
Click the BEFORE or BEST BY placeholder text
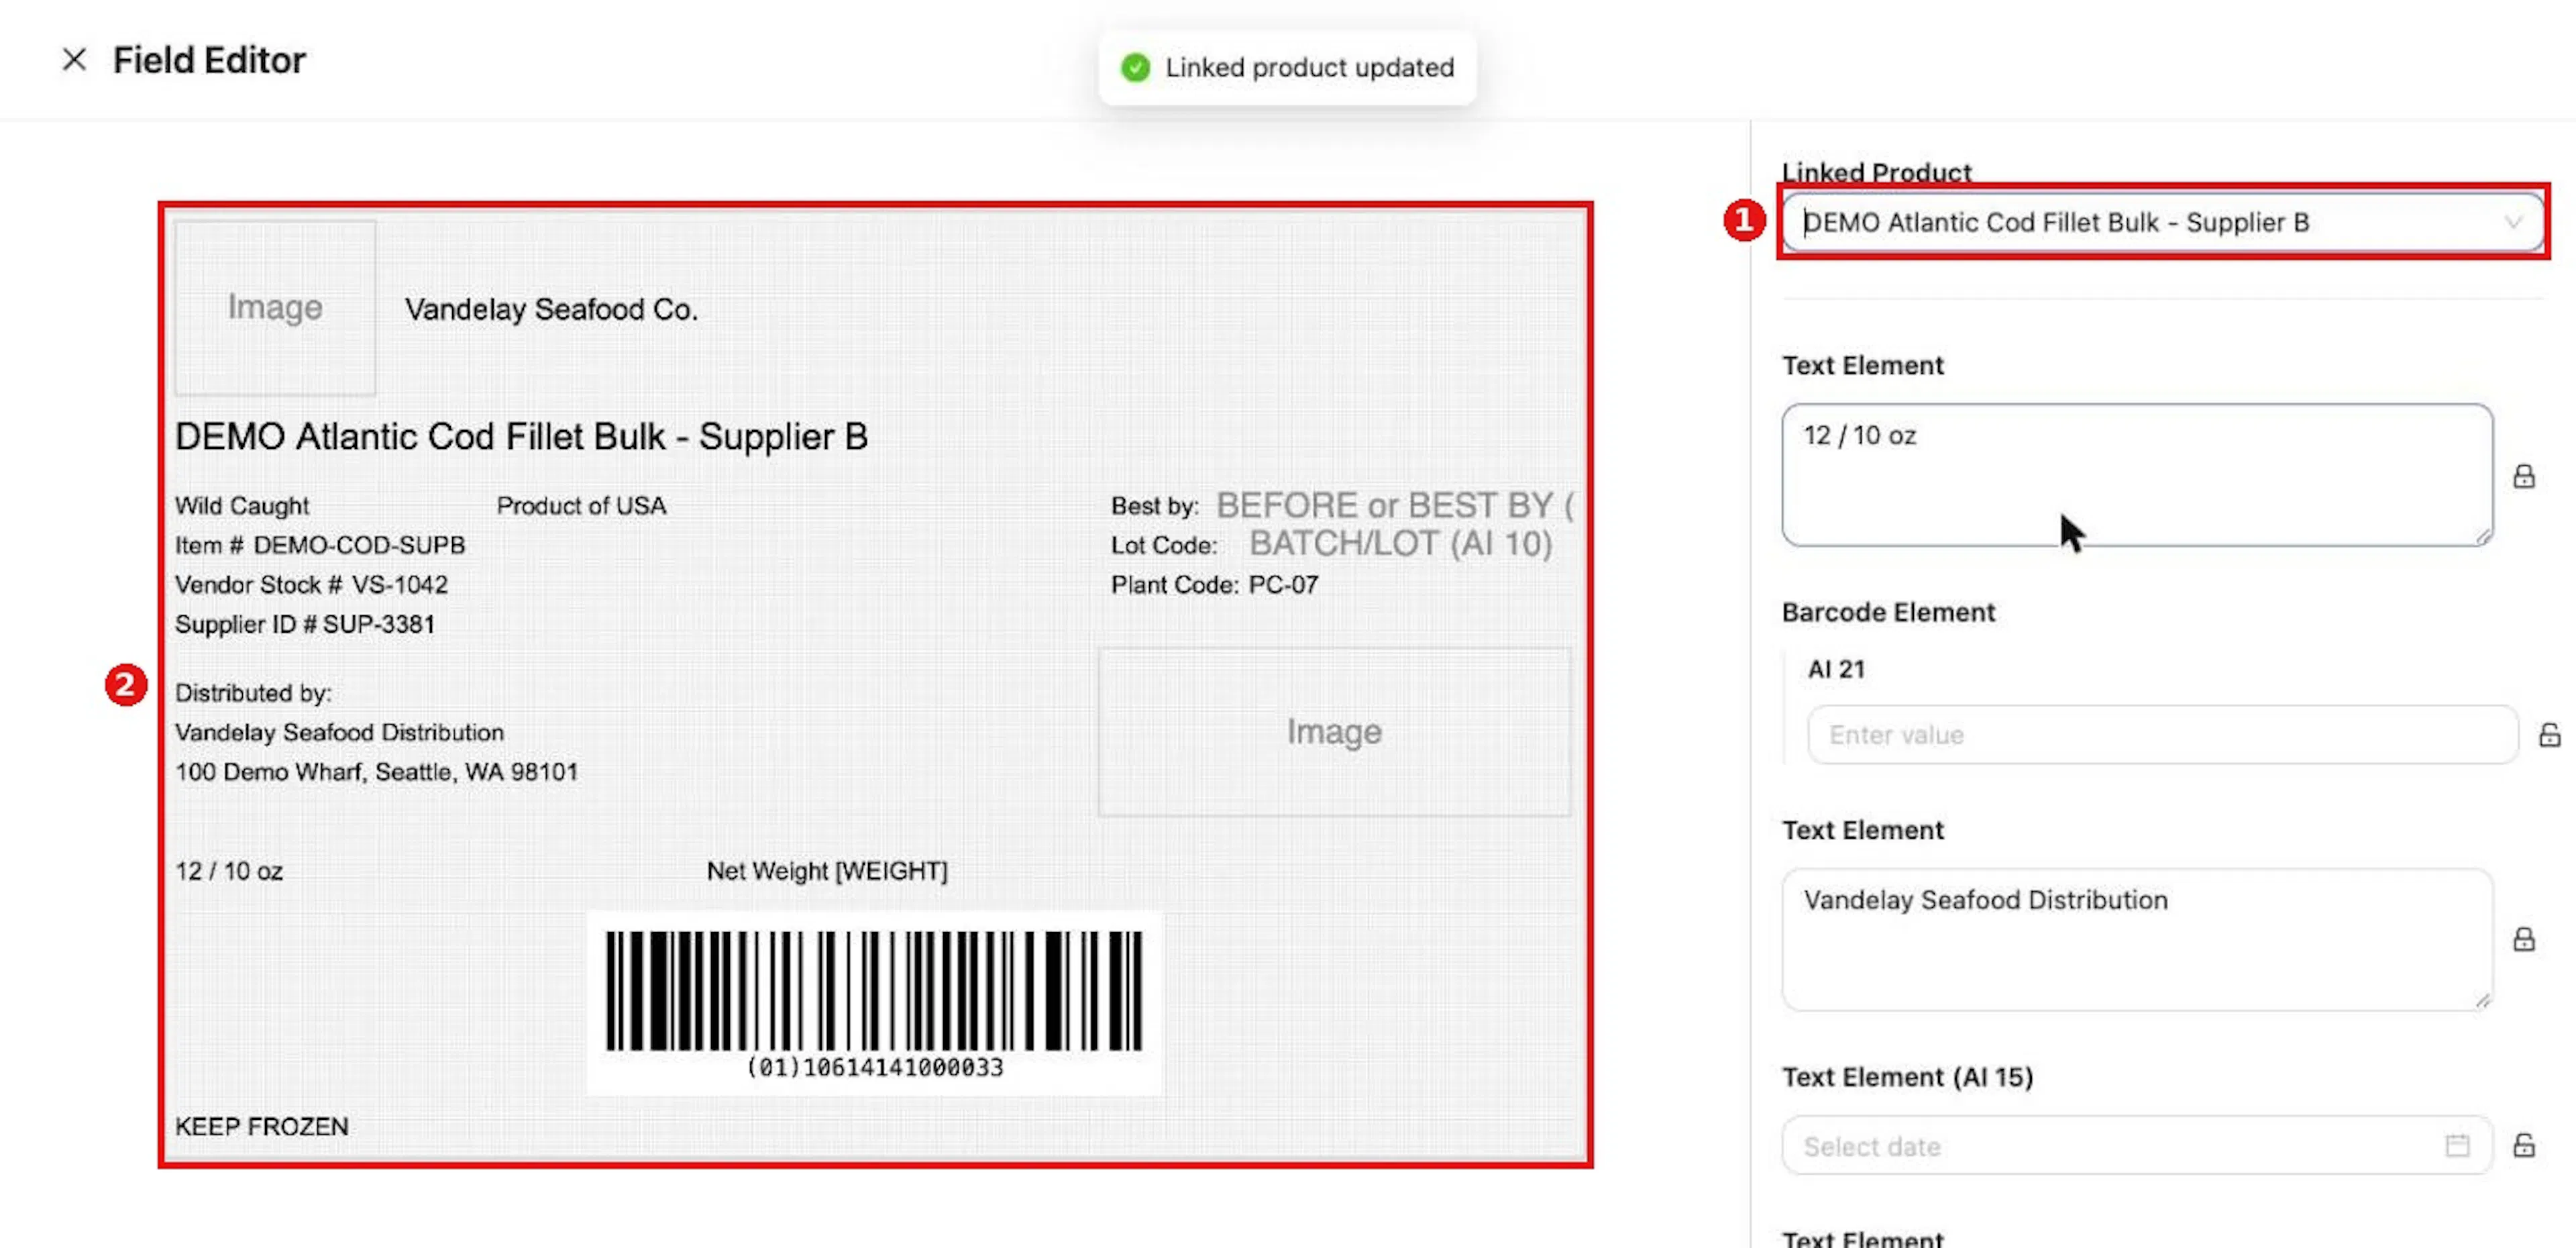coord(1394,506)
